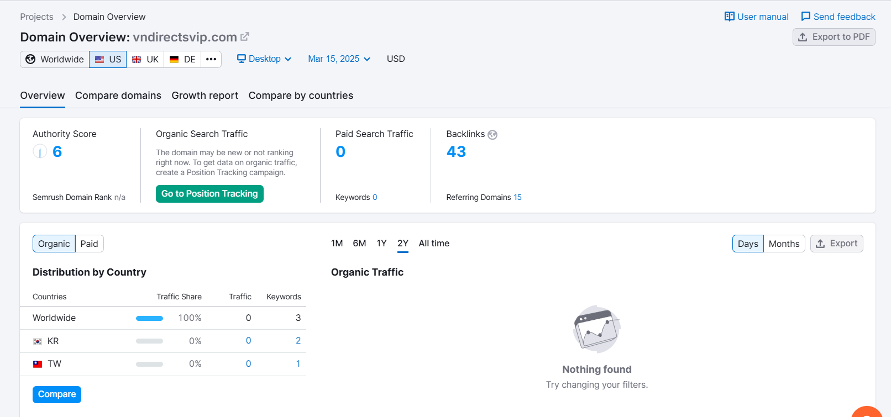This screenshot has height=417, width=891.
Task: Click the TW traffic share bar
Action: 149,364
